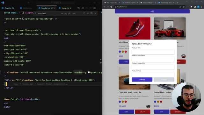Click DELETE under the Chevrolet Spark card

point(142,112)
